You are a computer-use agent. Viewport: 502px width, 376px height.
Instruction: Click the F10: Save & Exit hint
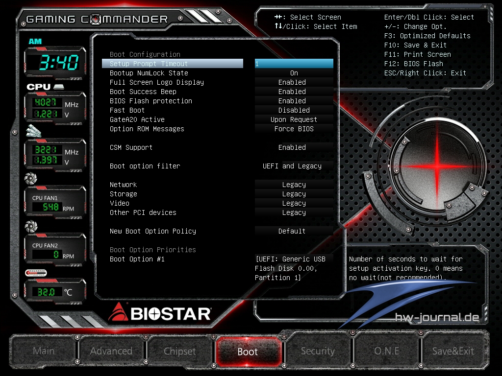click(415, 45)
